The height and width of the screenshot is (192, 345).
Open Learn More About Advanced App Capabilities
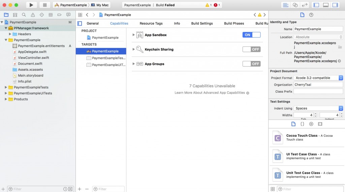click(x=212, y=93)
